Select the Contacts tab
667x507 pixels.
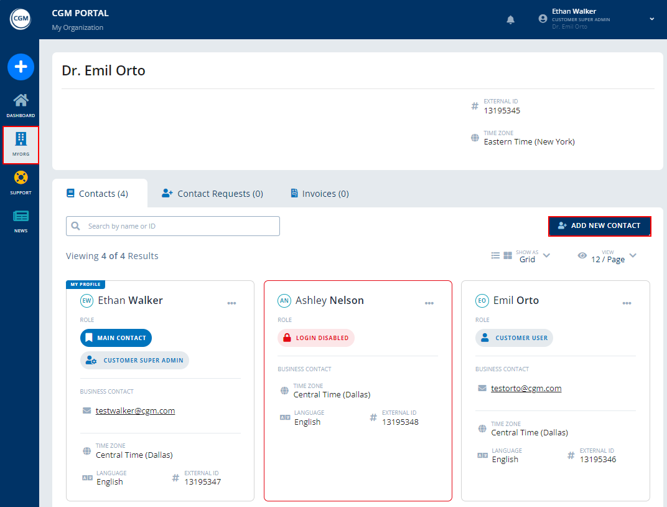98,194
